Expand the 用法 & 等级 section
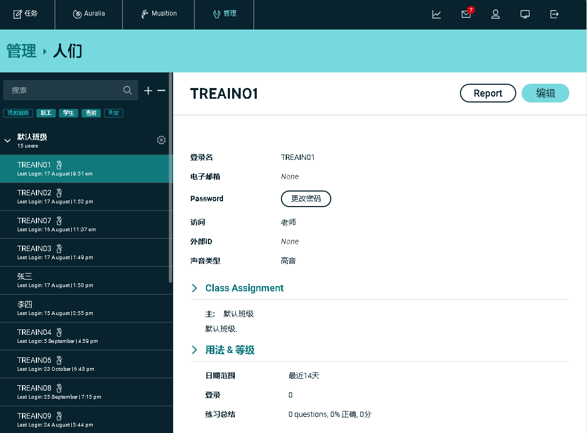 point(194,350)
